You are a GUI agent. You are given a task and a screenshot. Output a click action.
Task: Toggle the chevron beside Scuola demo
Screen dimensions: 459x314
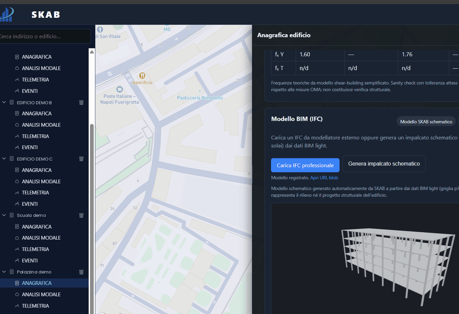tap(4, 215)
